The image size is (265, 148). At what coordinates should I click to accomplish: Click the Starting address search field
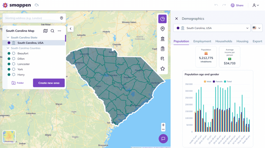point(31,18)
